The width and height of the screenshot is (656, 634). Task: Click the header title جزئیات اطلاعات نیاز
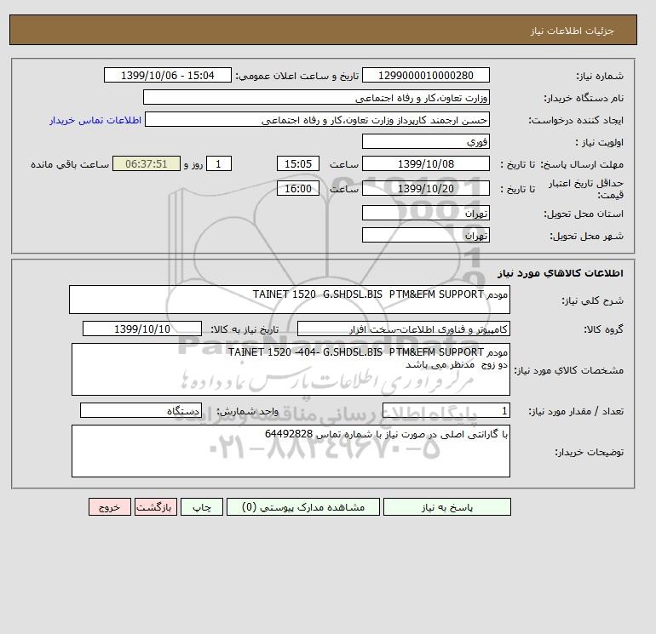click(x=572, y=31)
